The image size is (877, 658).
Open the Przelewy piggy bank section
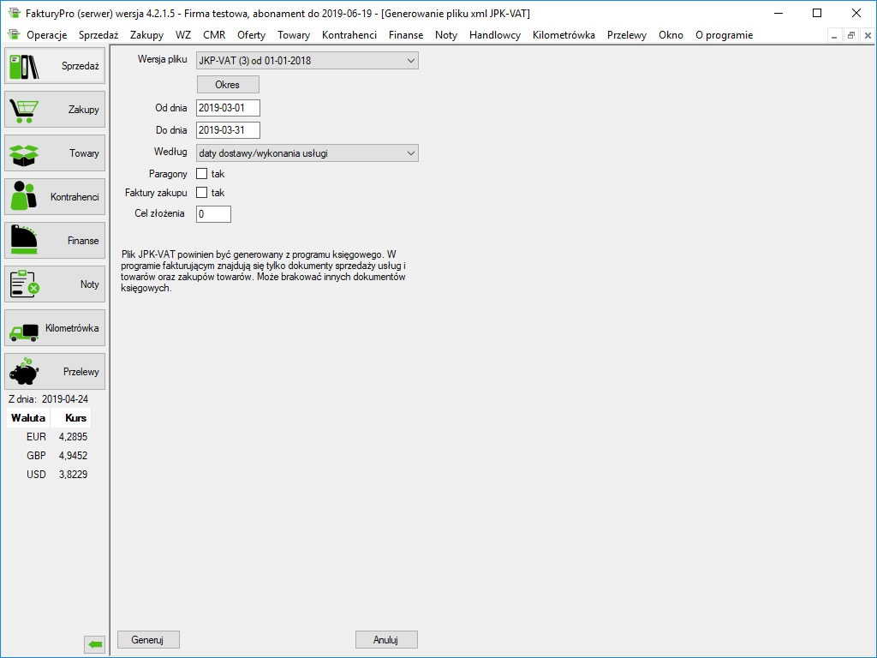55,372
